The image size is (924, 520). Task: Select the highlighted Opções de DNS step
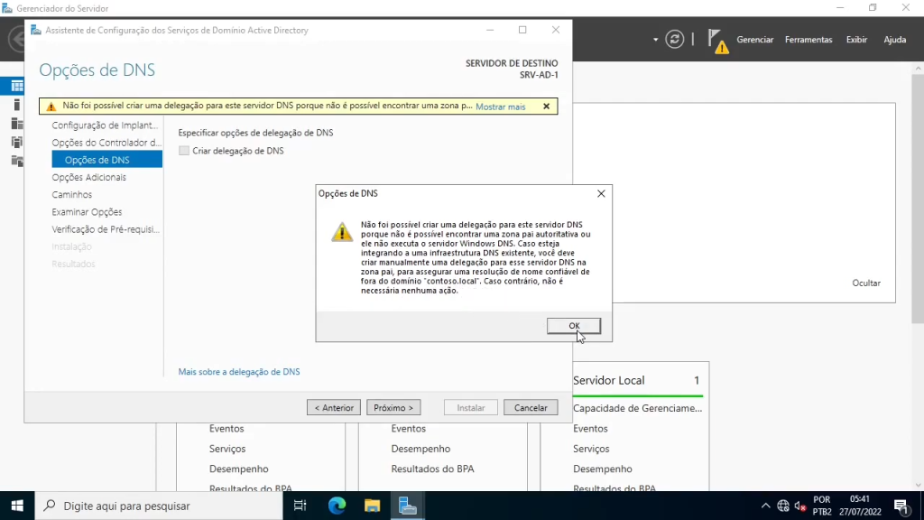[106, 160]
